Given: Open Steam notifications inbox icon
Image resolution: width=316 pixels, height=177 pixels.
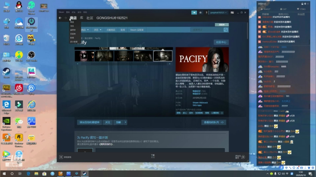Looking at the screenshot, I should (x=200, y=13).
